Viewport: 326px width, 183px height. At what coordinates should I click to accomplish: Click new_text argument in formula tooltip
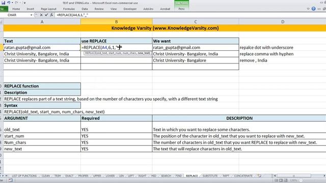pyautogui.click(x=144, y=53)
